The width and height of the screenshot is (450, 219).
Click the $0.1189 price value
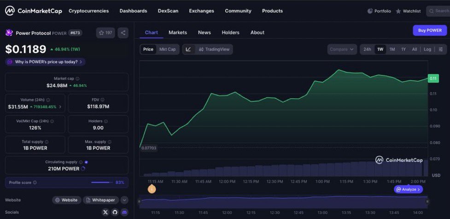(25, 49)
